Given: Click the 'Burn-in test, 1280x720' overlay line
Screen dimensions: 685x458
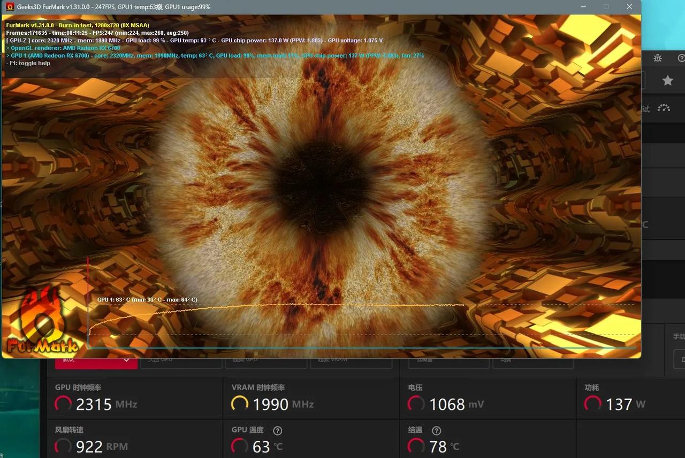Looking at the screenshot, I should (x=78, y=25).
